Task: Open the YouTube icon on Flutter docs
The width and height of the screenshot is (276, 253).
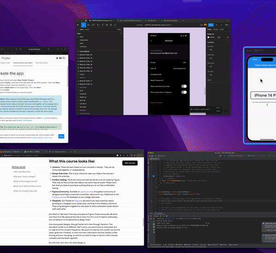Action: point(60,58)
